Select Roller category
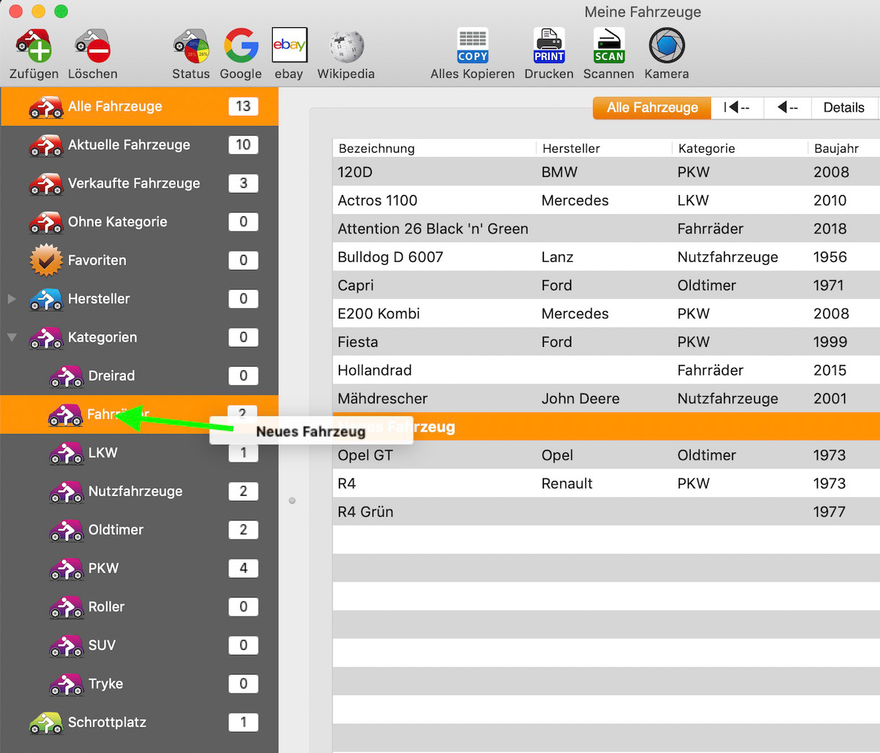The image size is (880, 753). coord(139,606)
